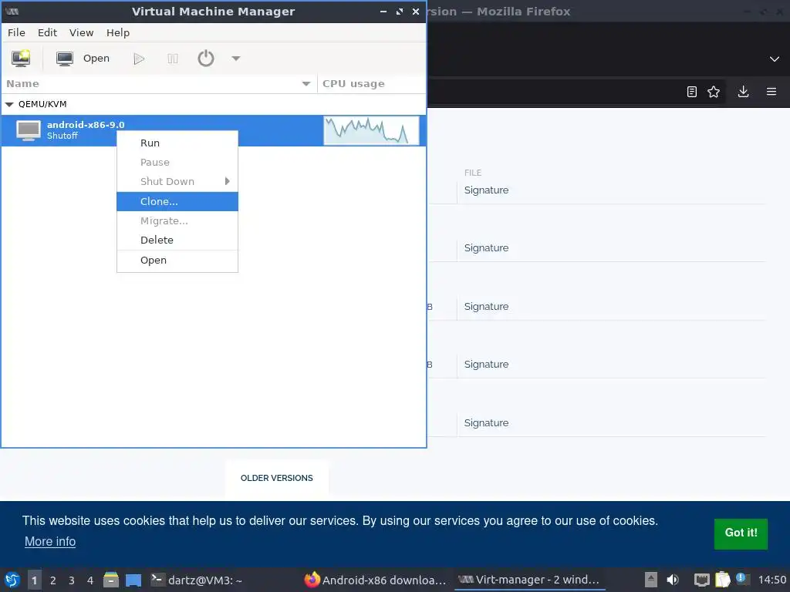
Task: Pause the virtual machine toolbar icon
Action: point(172,59)
